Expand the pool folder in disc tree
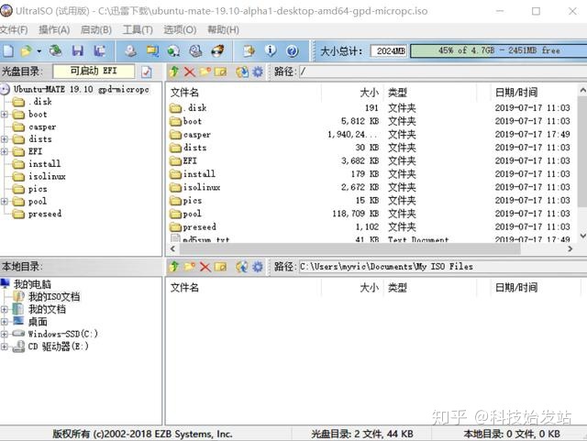587x441 pixels. 5,202
